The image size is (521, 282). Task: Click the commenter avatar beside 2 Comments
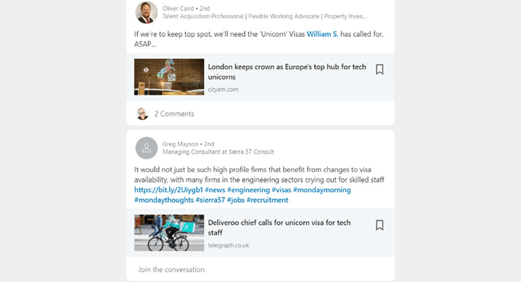tap(142, 114)
